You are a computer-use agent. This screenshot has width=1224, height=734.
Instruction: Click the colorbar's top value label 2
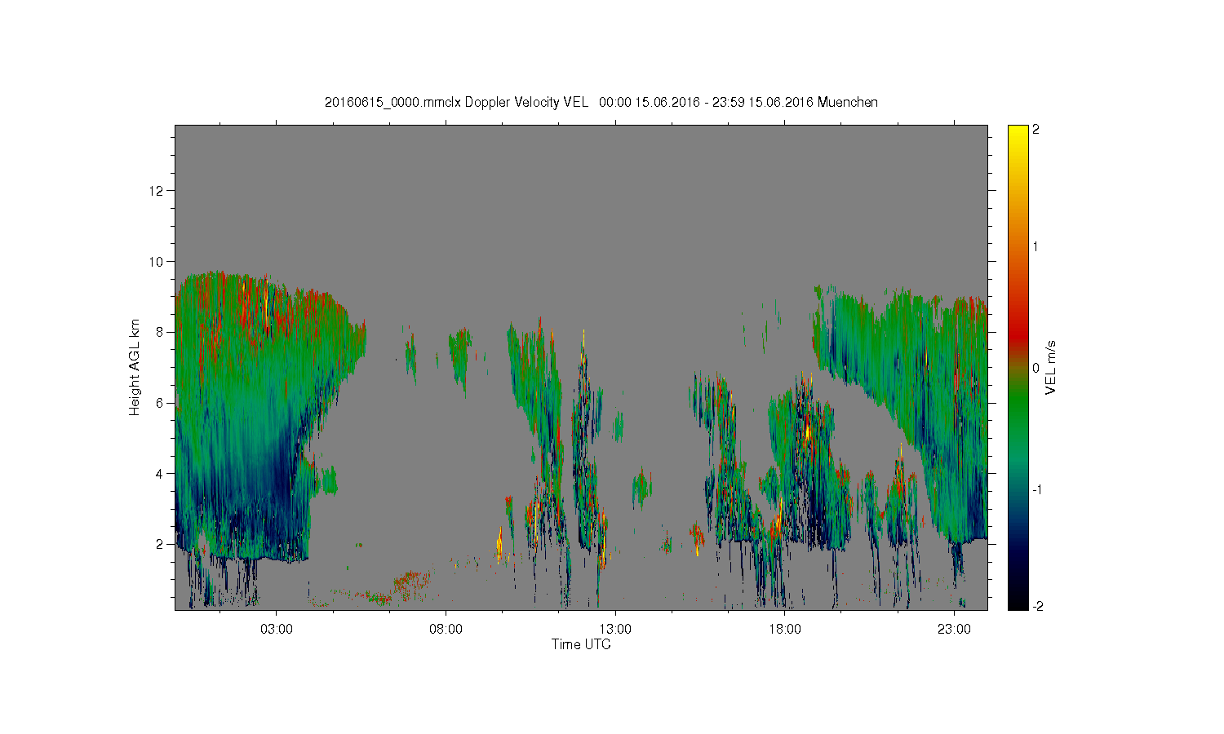pyautogui.click(x=1036, y=130)
